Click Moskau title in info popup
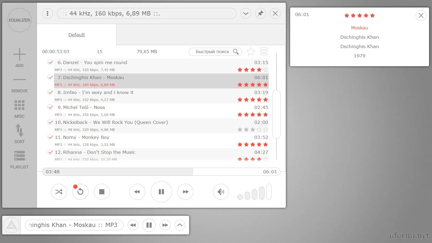The image size is (432, 243). pos(360,28)
